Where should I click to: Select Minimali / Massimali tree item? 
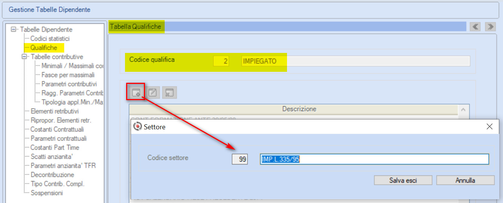tap(72, 66)
